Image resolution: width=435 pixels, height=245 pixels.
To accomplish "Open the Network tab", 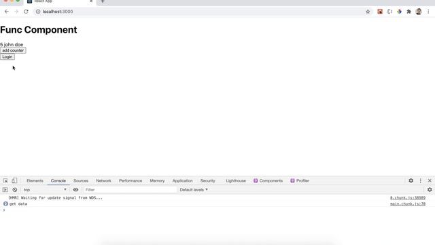I will [x=103, y=180].
